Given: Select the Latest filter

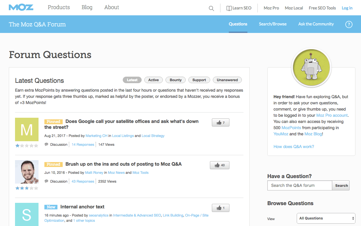Looking at the screenshot, I should [132, 80].
